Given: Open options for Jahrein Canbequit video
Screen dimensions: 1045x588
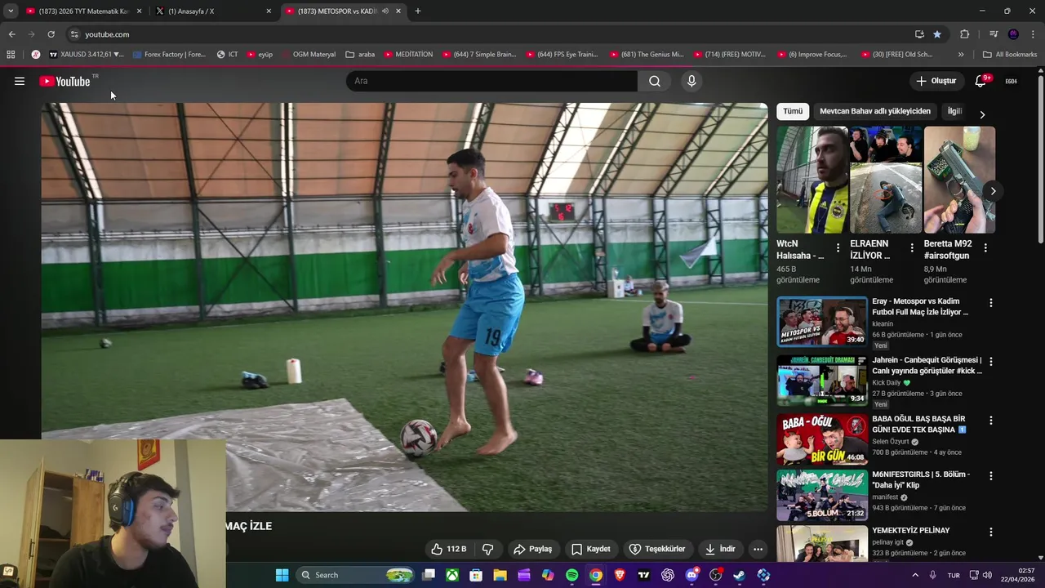Looking at the screenshot, I should pos(991,361).
